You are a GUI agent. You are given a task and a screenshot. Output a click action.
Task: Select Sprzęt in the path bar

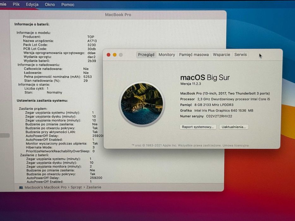[76, 187]
